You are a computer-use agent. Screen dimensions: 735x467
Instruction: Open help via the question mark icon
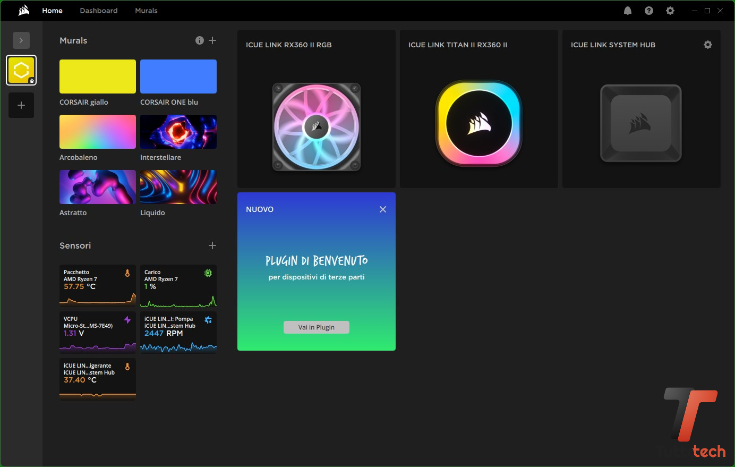pyautogui.click(x=649, y=11)
